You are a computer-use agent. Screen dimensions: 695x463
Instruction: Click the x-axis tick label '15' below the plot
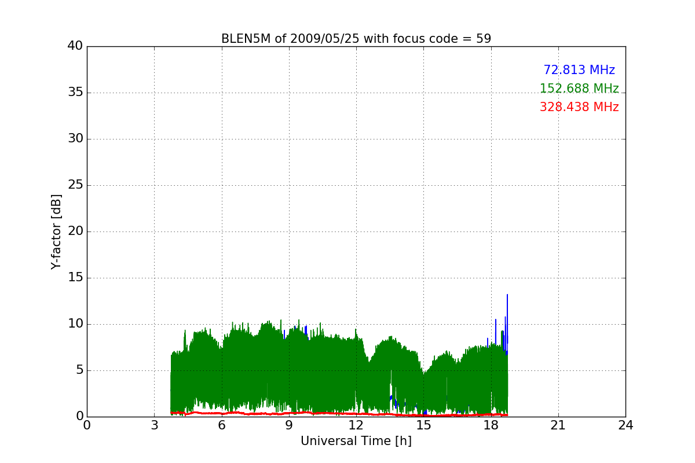(x=423, y=425)
